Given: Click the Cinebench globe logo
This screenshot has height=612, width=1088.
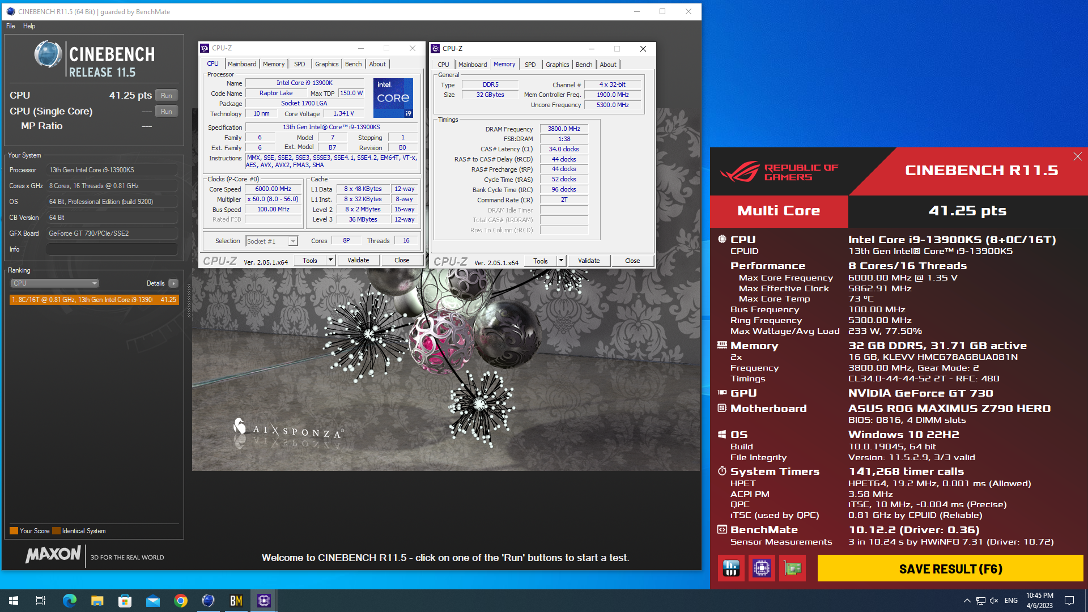Looking at the screenshot, I should pyautogui.click(x=48, y=55).
